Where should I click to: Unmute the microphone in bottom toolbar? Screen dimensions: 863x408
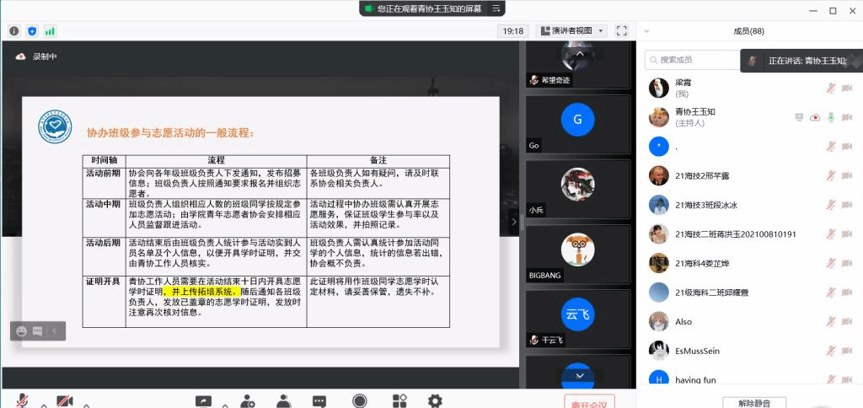[22, 400]
